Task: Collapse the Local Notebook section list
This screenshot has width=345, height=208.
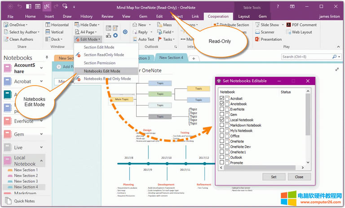Action: 41,160
